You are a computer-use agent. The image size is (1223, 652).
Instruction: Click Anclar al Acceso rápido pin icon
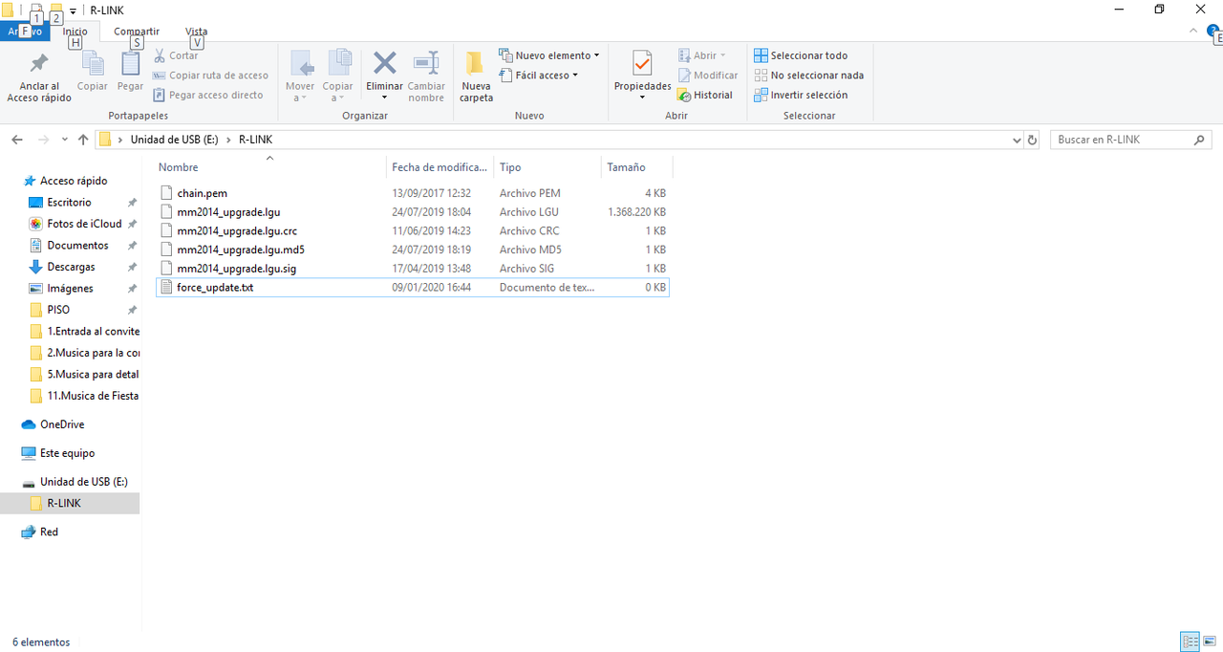pos(39,64)
